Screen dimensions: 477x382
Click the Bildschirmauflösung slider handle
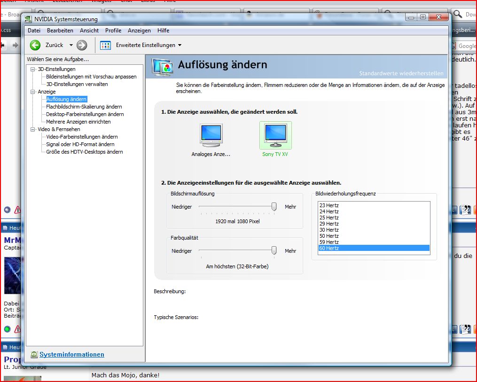pos(274,207)
